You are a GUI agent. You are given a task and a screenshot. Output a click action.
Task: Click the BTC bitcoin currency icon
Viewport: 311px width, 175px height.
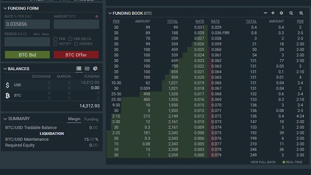coord(8,96)
